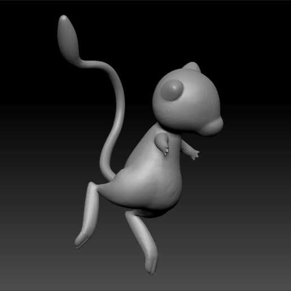This screenshot has width=291, height=291.
Task: Select the far arm's forearm
Action: click(187, 146)
